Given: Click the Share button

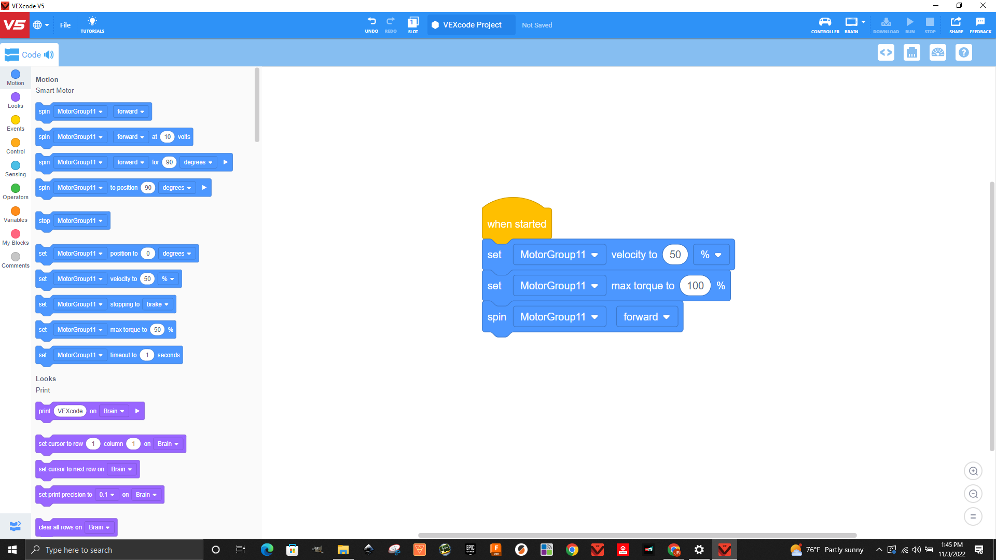Looking at the screenshot, I should tap(956, 24).
